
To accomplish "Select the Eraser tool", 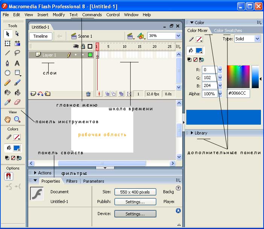I will (x=17, y=102).
